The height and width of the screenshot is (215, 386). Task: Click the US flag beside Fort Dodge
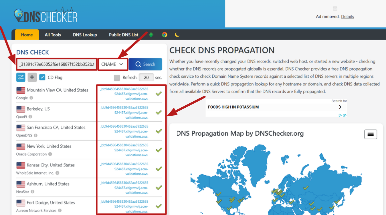[21, 203]
